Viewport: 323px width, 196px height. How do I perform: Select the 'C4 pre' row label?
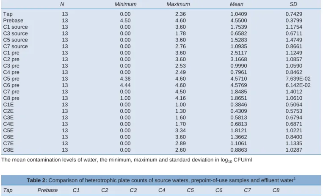tap(11, 72)
